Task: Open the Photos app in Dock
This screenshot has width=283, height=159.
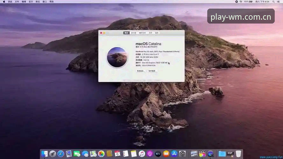Action: [101, 154]
